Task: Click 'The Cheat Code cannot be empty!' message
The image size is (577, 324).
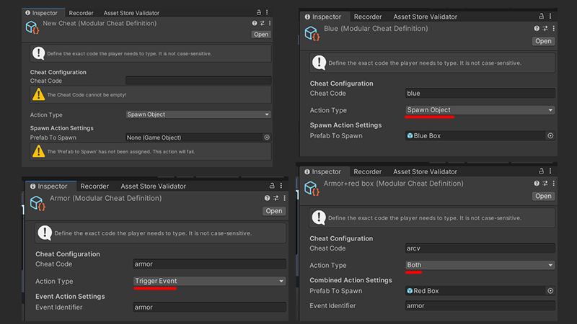Action: click(x=87, y=95)
